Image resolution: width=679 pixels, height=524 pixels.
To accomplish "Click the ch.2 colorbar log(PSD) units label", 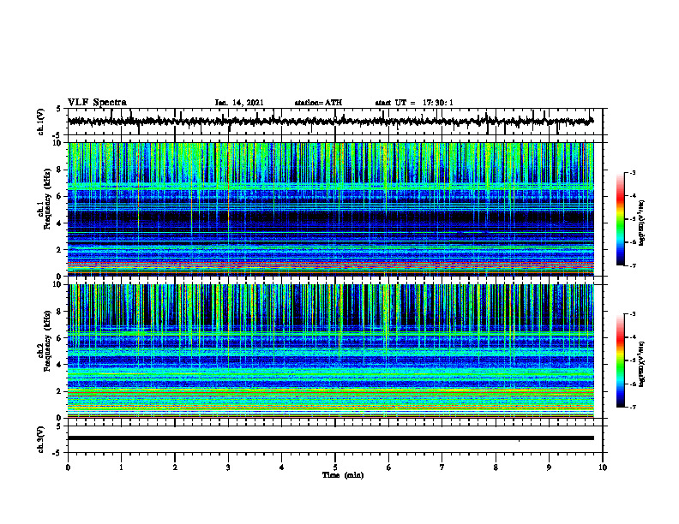I will (642, 364).
